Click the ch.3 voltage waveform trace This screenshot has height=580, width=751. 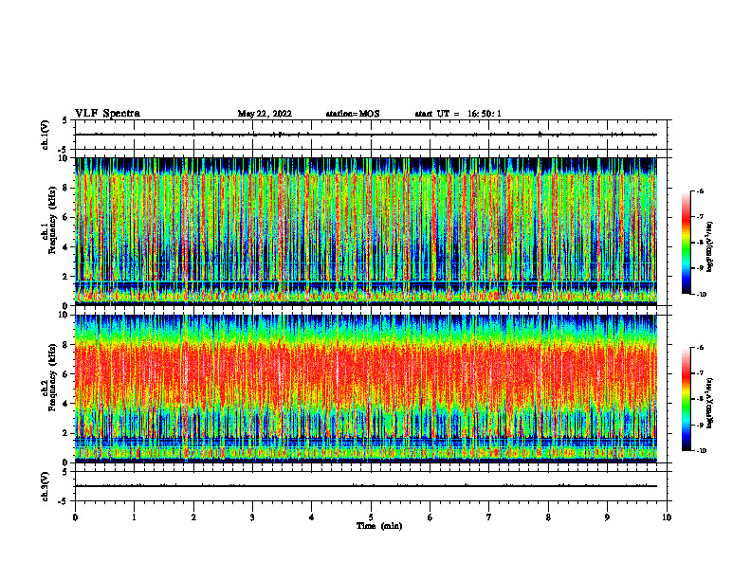point(366,486)
